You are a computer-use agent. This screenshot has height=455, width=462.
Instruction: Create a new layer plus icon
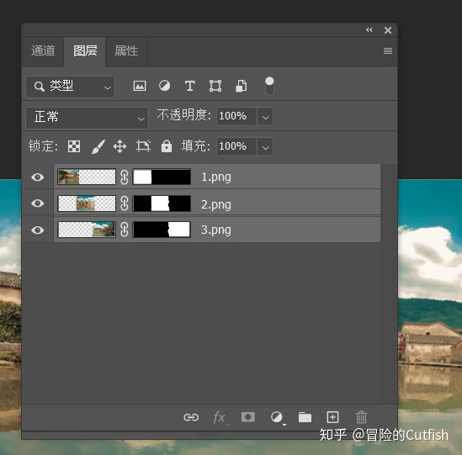[x=332, y=417]
